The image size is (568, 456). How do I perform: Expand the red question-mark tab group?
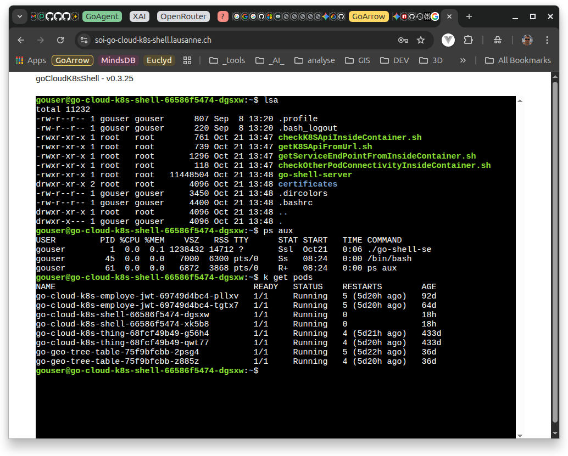223,16
